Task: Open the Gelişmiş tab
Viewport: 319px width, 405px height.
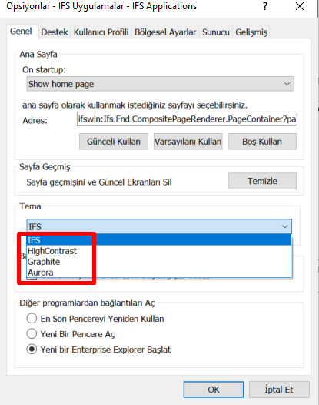Action: pyautogui.click(x=251, y=32)
